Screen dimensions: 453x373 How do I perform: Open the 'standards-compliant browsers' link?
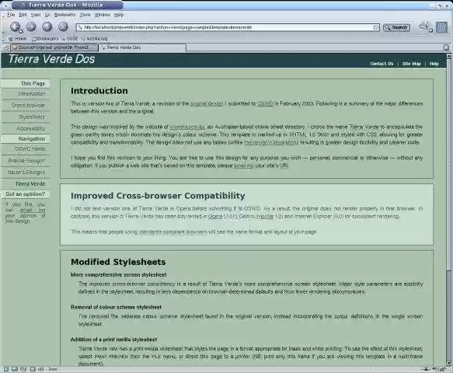pos(172,232)
